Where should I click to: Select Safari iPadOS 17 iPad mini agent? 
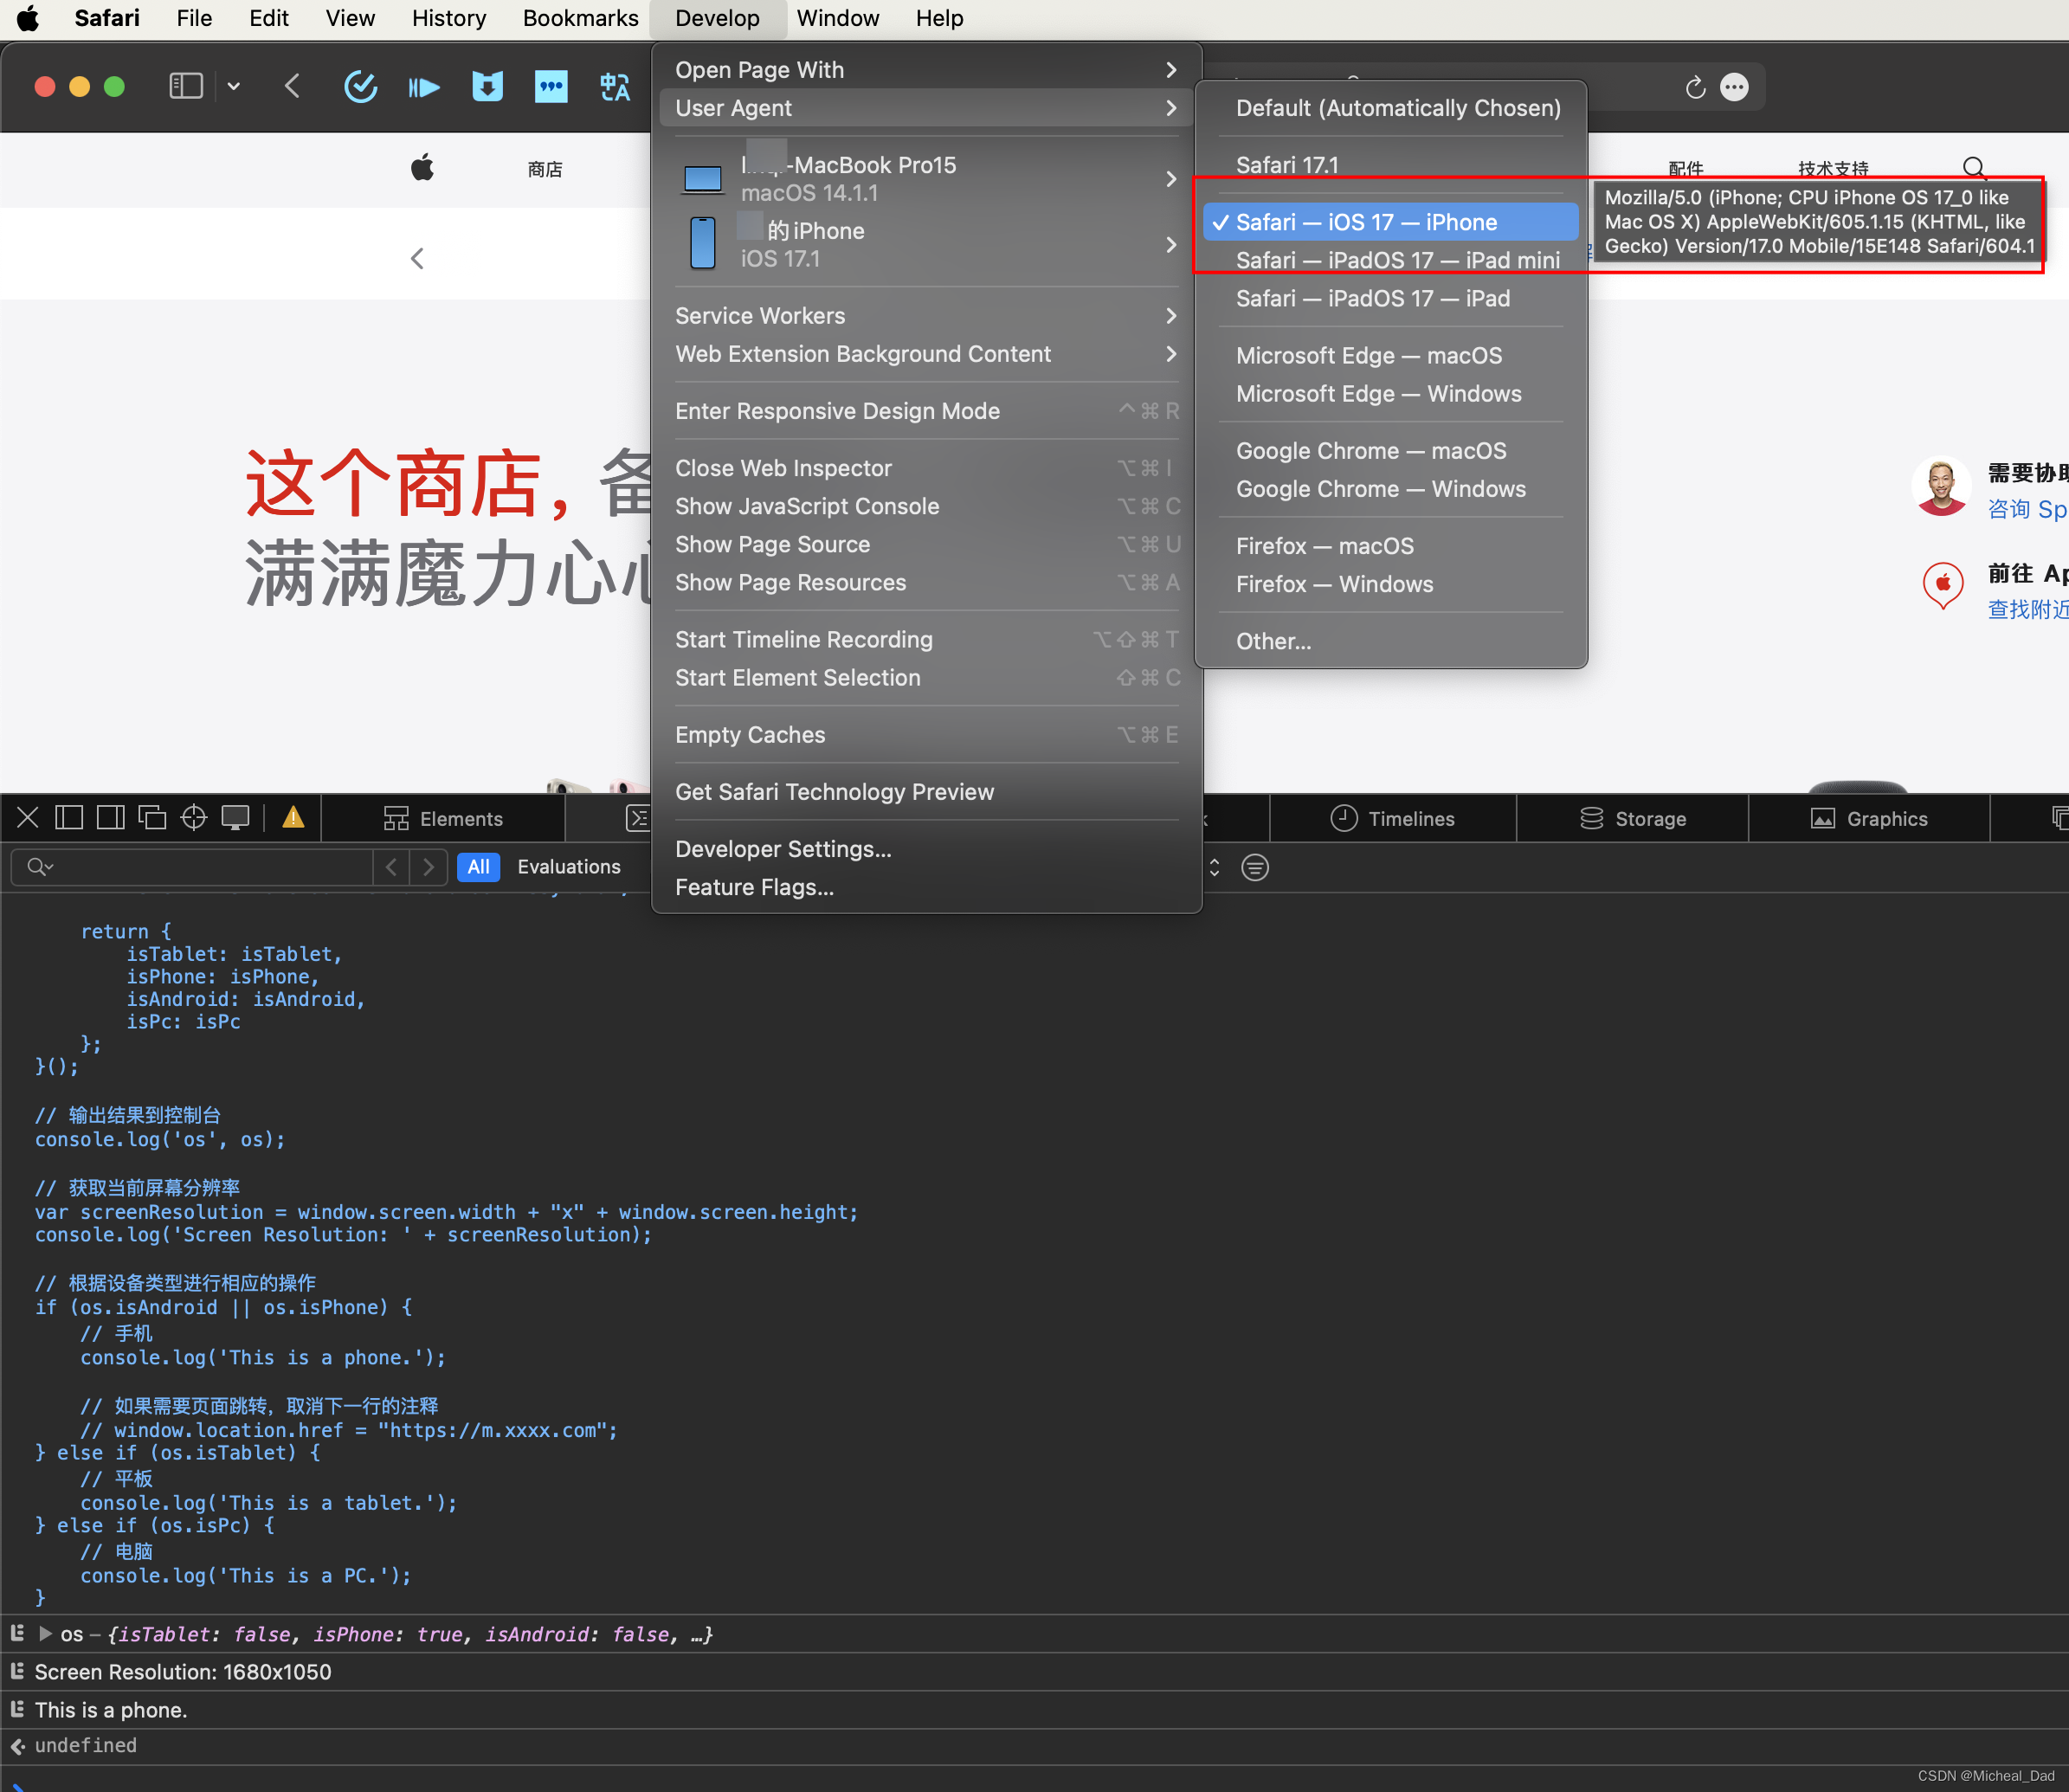tap(1397, 260)
